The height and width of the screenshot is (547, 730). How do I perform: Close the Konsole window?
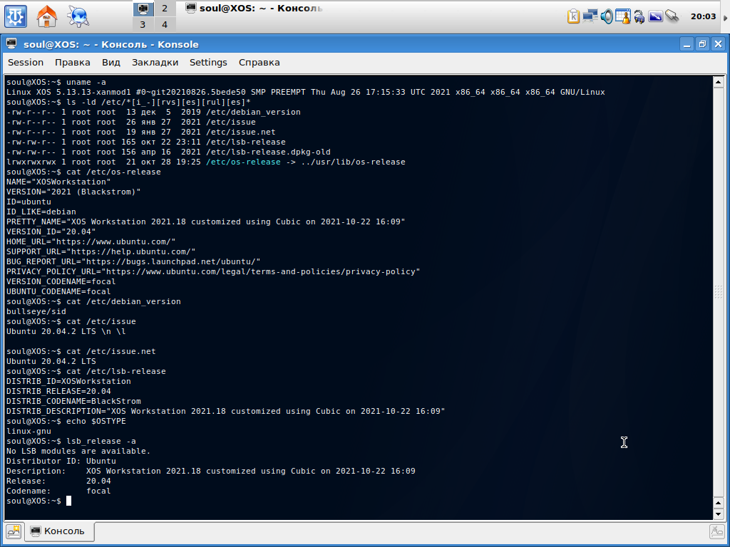coord(718,44)
